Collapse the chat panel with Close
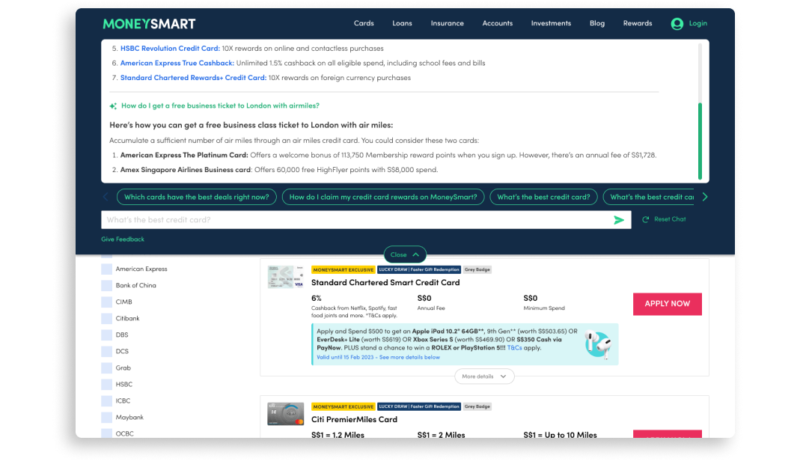This screenshot has height=470, width=812. point(405,254)
